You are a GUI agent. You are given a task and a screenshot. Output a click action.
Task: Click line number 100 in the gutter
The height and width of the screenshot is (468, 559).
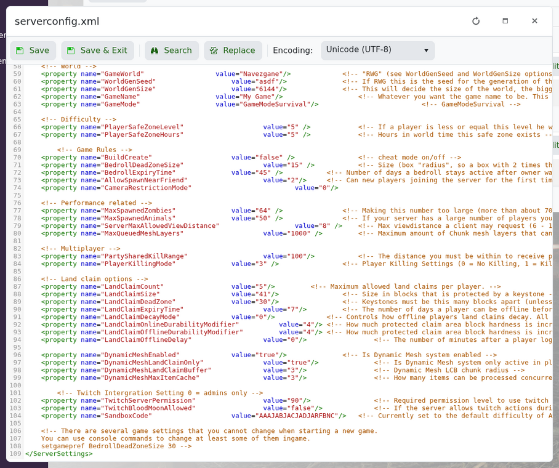tap(15, 385)
